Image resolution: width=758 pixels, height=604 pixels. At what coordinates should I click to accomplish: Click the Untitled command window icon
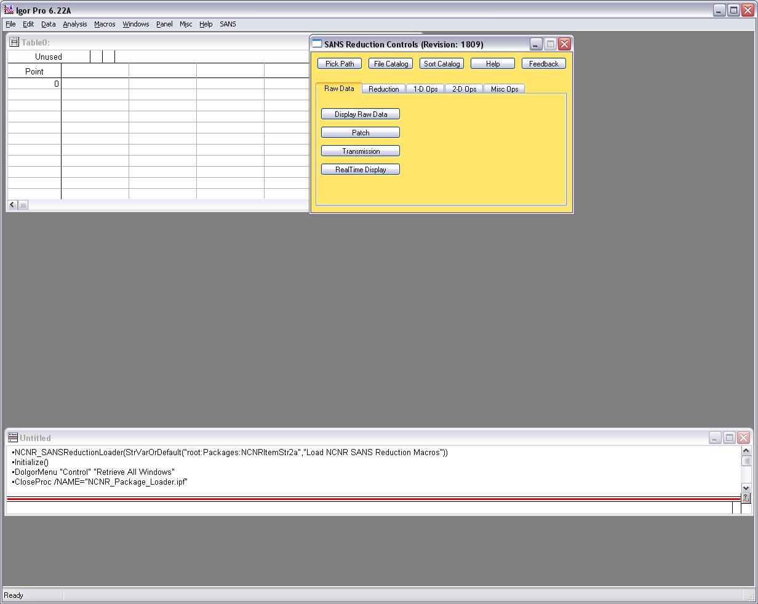pos(12,438)
